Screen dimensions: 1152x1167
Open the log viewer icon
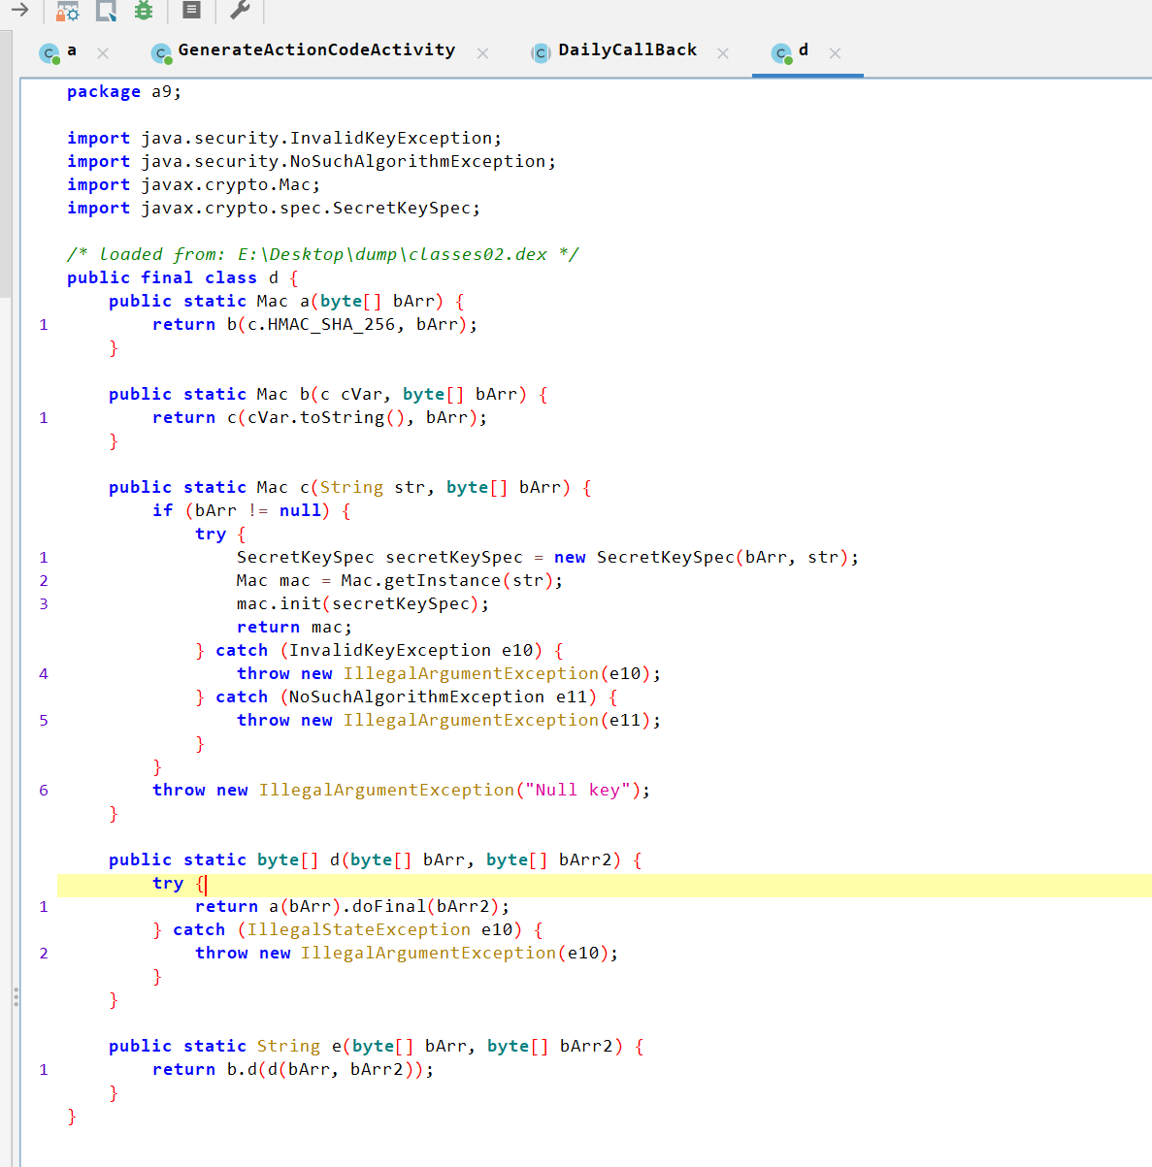192,11
